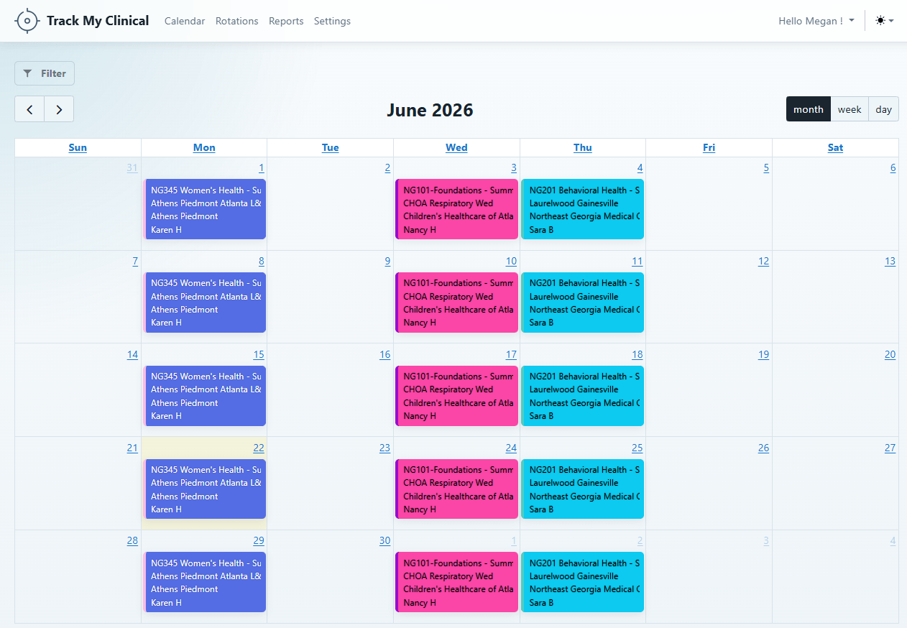Viewport: 907px width, 628px height.
Task: Click date number 19 link
Action: pyautogui.click(x=763, y=355)
